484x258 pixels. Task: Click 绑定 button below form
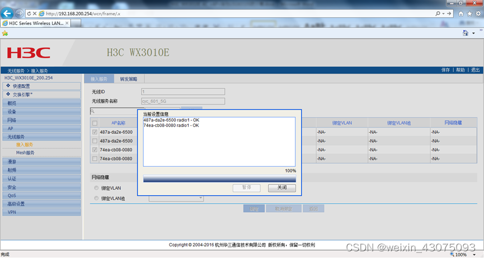coord(254,209)
